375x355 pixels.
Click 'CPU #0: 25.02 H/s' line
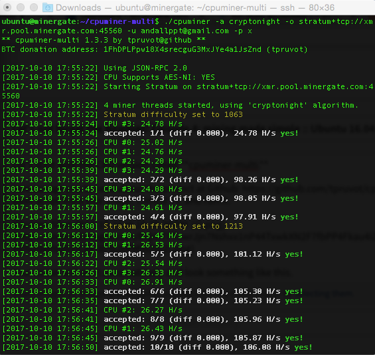click(x=92, y=142)
